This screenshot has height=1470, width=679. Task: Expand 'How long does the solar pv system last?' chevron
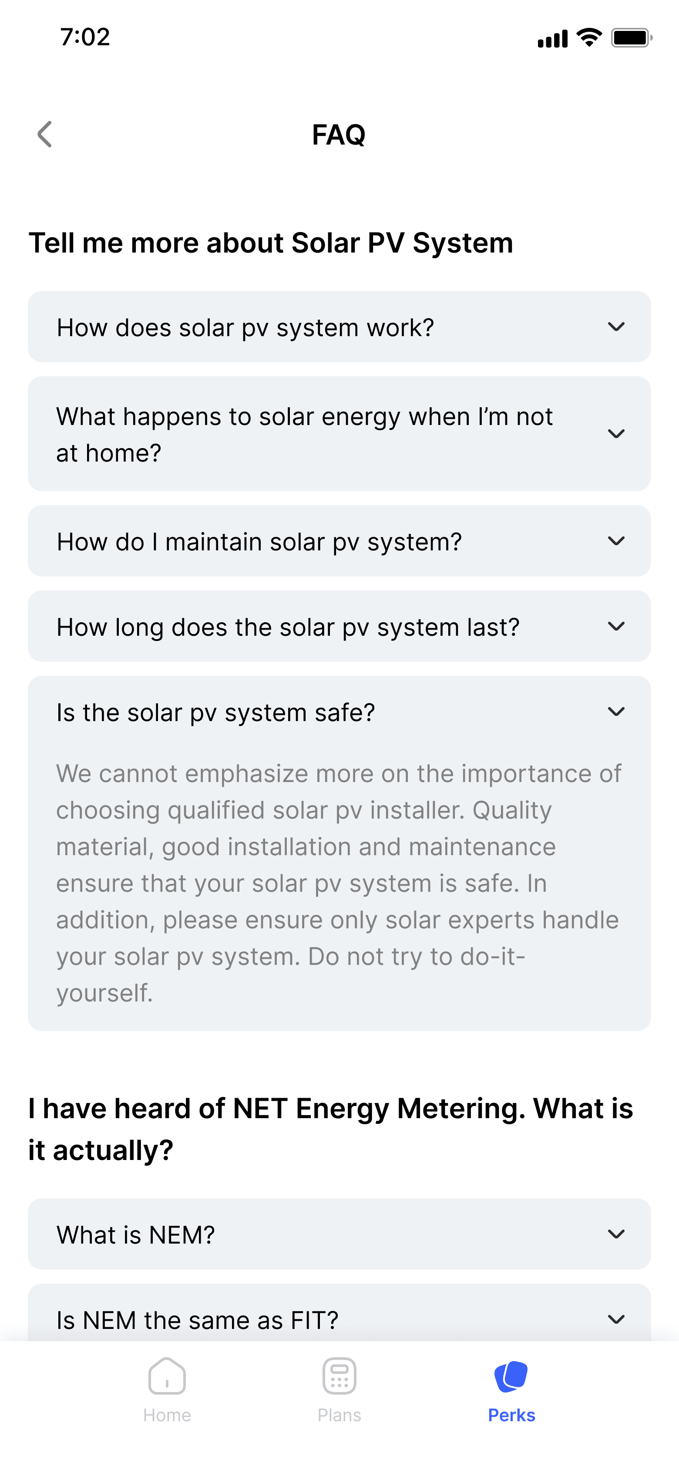pos(616,627)
